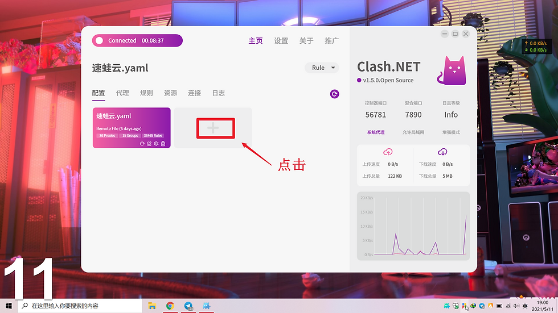Open the volume speaker tray icon

coord(516,306)
